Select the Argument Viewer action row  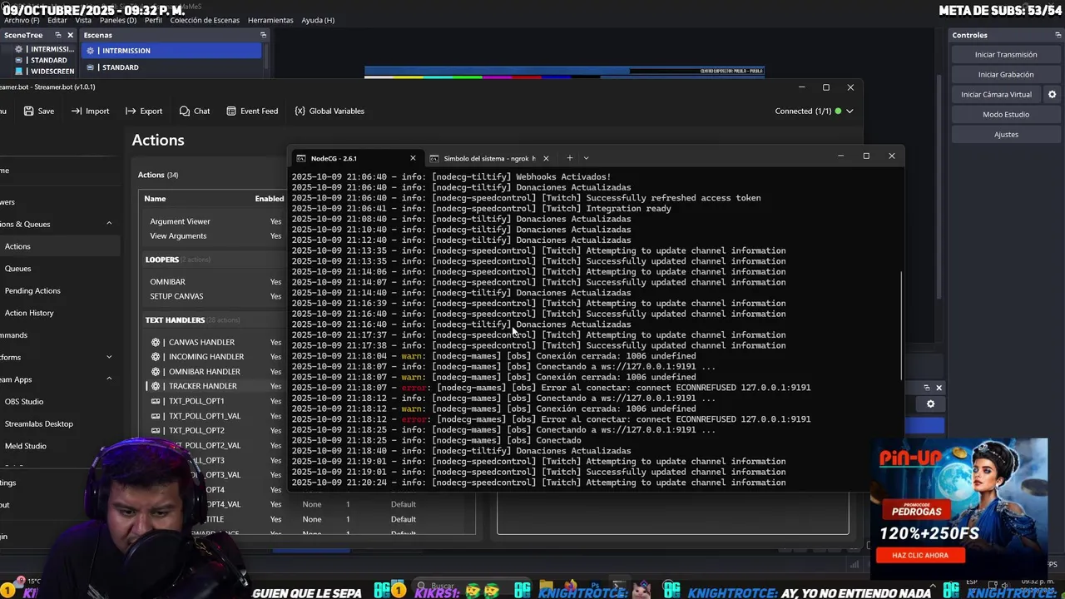(213, 221)
